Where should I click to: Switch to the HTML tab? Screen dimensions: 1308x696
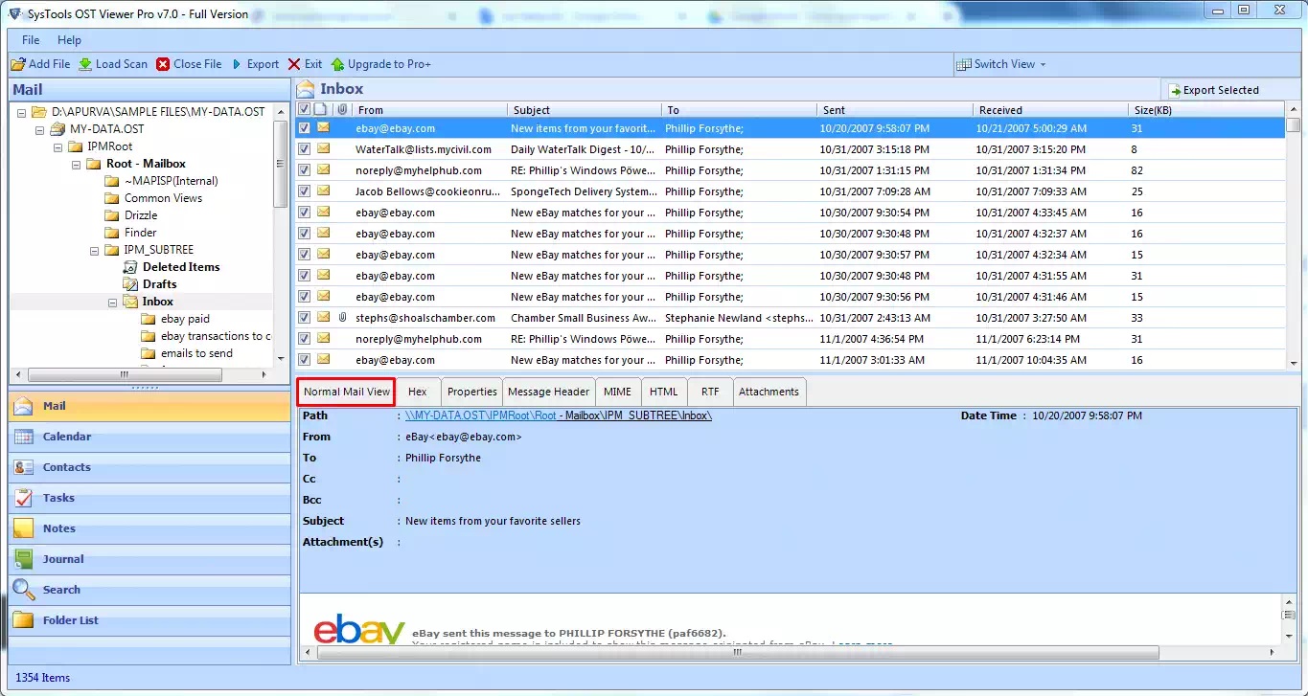coord(663,392)
